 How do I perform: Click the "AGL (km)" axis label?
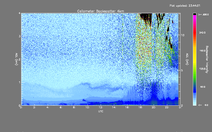point(16,59)
